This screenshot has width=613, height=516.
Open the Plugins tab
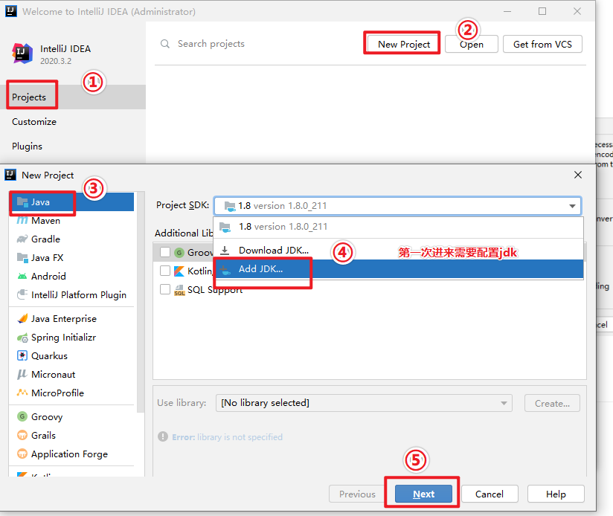click(73, 146)
